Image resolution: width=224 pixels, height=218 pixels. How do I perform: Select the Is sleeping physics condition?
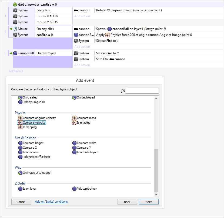(x=27, y=127)
